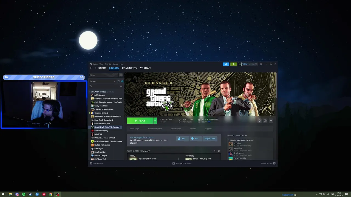This screenshot has width=351, height=197.
Task: Open the Games menu
Action: click(x=115, y=64)
